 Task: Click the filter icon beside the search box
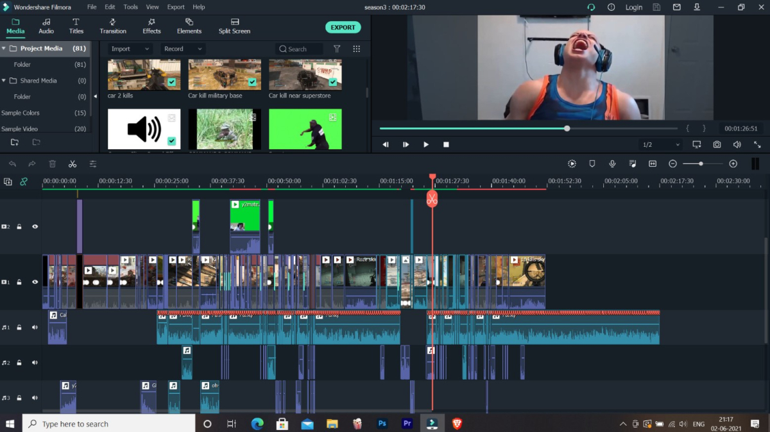337,49
